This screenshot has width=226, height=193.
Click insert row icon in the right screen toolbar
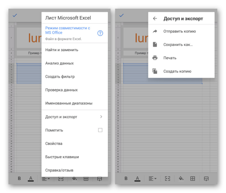206,179
